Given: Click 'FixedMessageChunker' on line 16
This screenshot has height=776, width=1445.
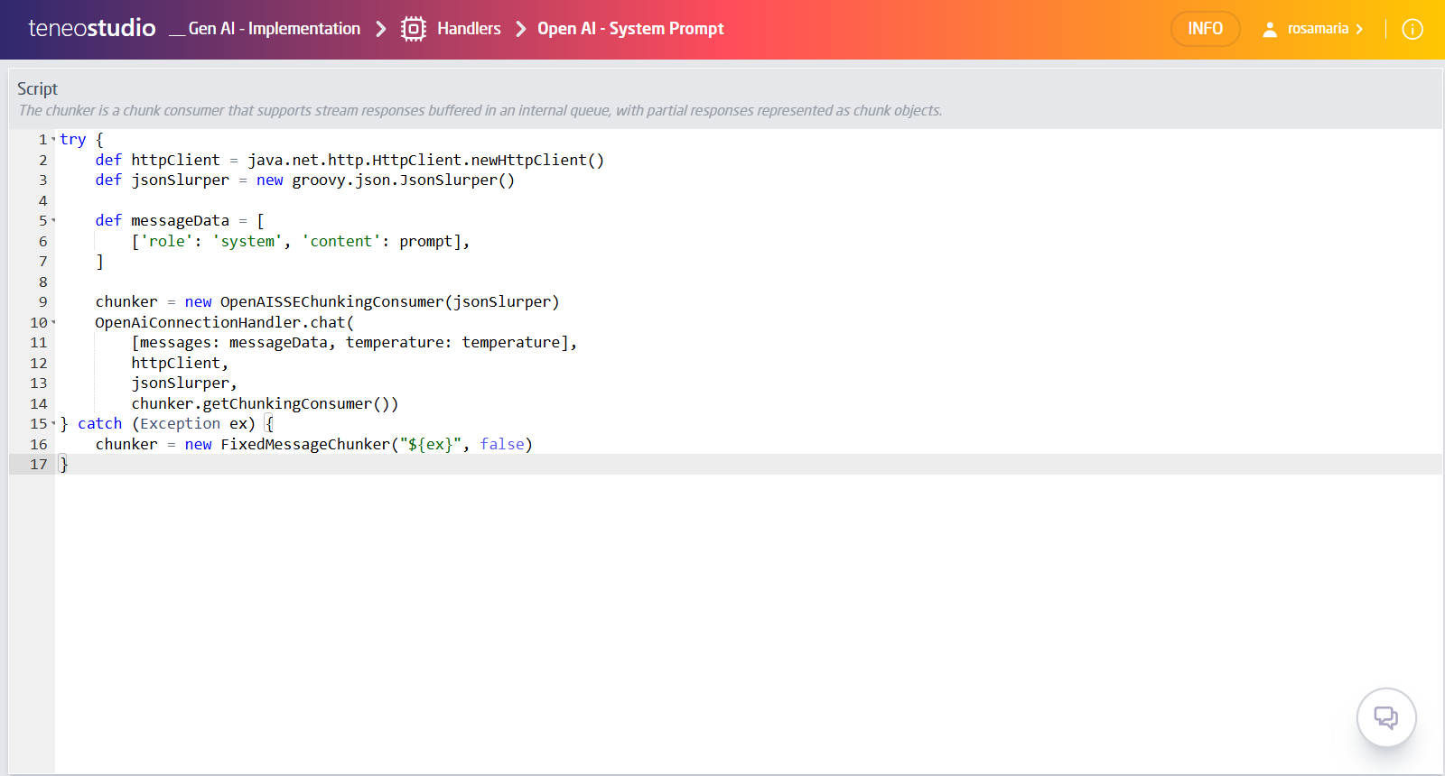Looking at the screenshot, I should point(305,444).
